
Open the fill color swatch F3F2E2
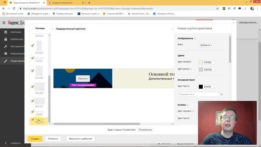coord(201,62)
